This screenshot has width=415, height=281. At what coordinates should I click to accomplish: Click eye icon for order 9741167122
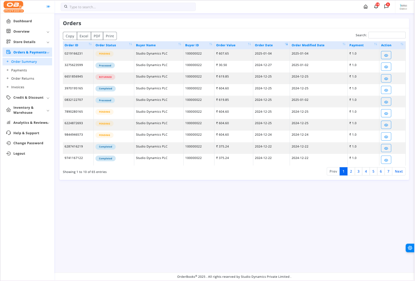click(386, 160)
